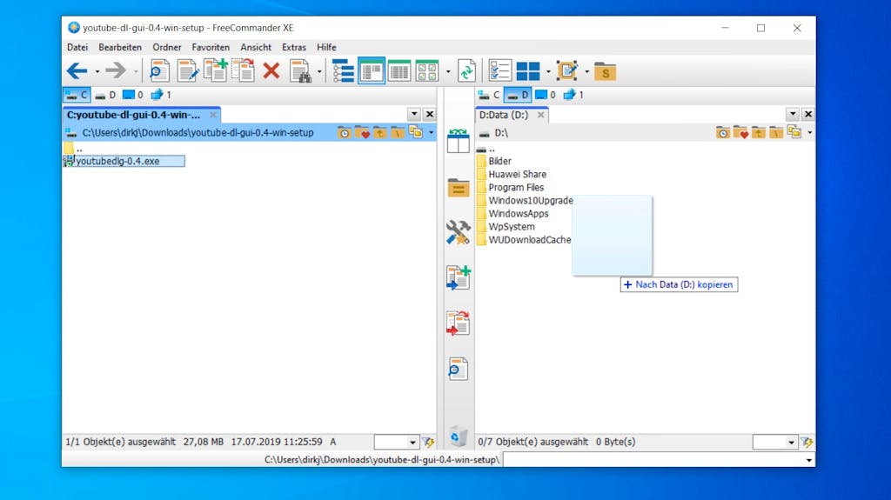Screen dimensions: 891x500
Task: Open the Extras menu
Action: [x=294, y=47]
